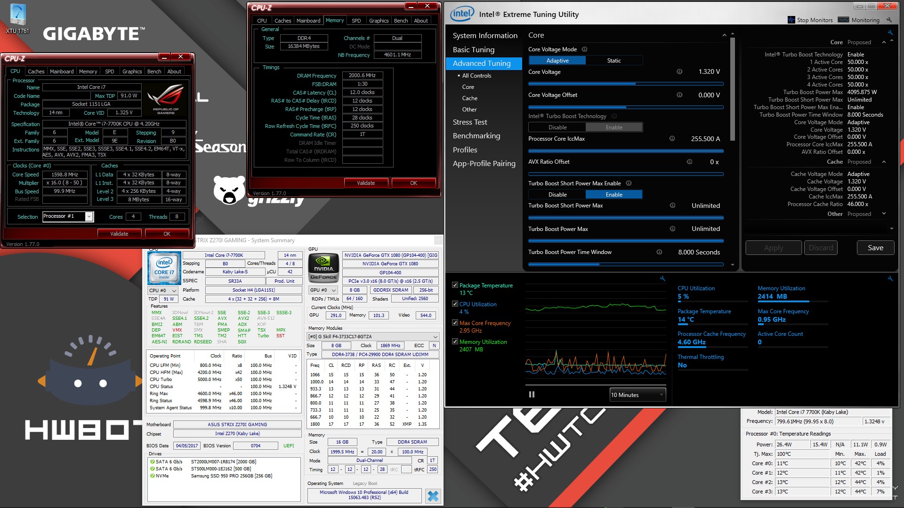Show info icon for Core Voltage Offset
Viewport: 904px width, 508px height.
[x=679, y=95]
